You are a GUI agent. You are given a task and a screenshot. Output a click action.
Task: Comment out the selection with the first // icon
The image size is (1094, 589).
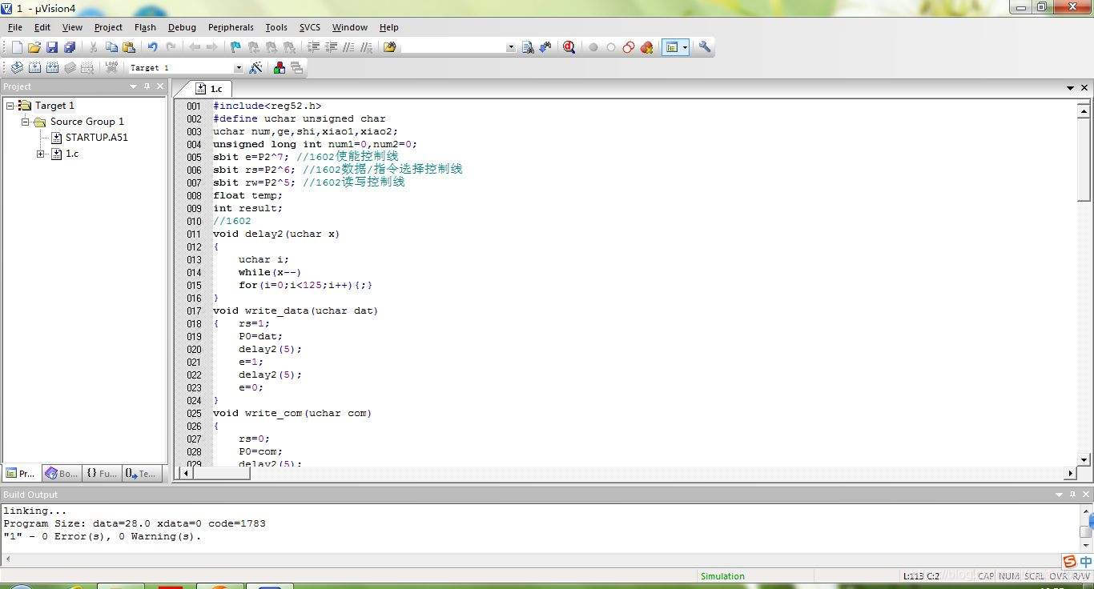tap(348, 47)
